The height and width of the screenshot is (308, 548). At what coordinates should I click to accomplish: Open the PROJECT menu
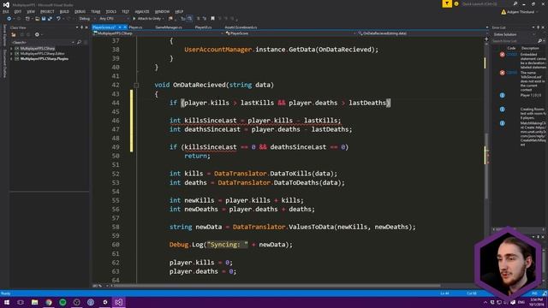(47, 11)
